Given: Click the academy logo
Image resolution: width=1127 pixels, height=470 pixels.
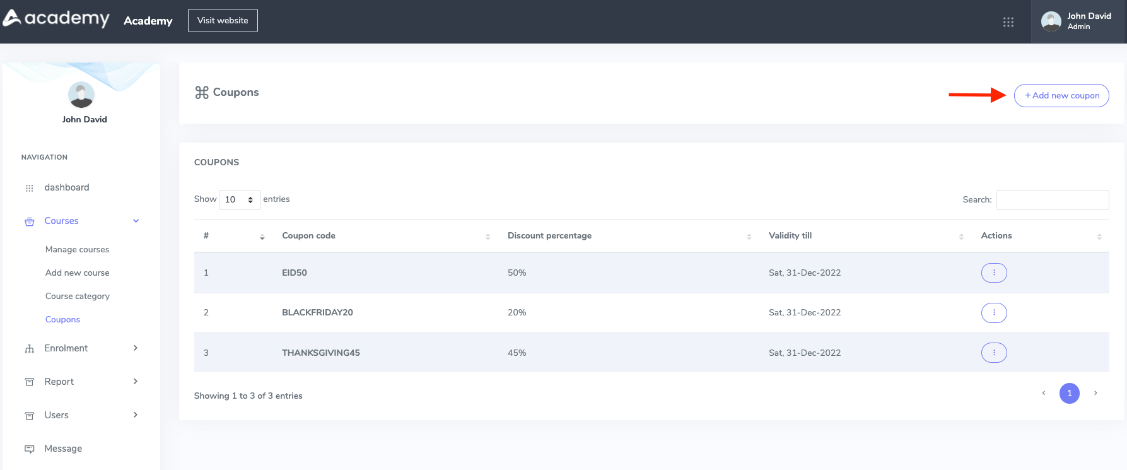Looking at the screenshot, I should click(x=56, y=19).
